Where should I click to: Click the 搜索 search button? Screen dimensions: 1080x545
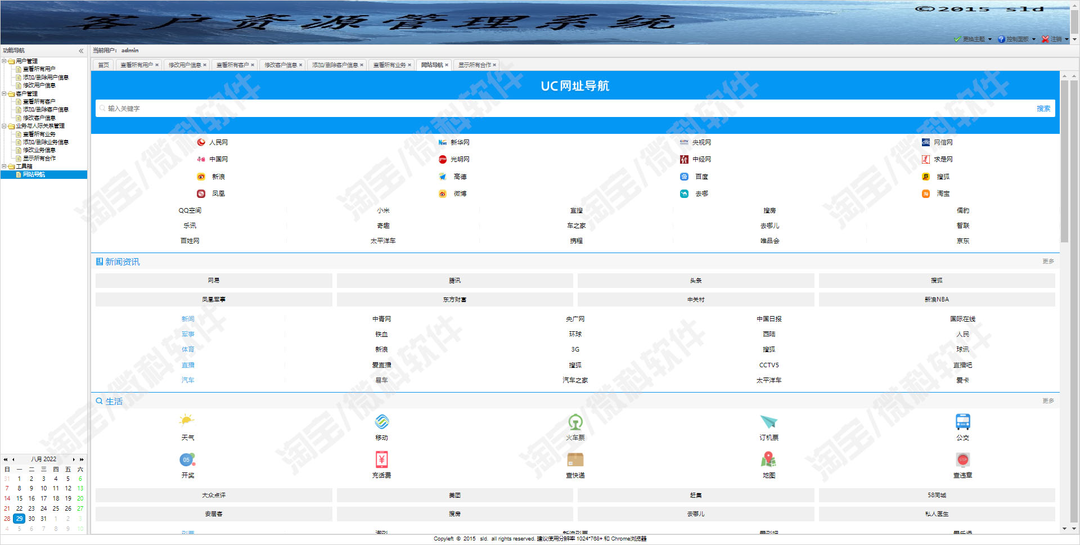pyautogui.click(x=1043, y=109)
